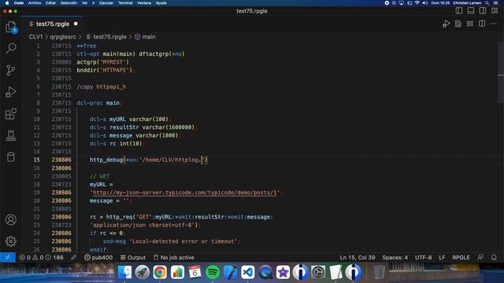Open the IBM i server icon in activity bar
The height and width of the screenshot is (283, 504).
pos(11,135)
